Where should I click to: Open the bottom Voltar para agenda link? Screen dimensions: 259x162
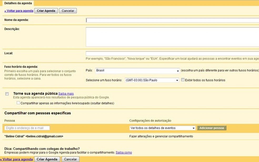[16, 159]
